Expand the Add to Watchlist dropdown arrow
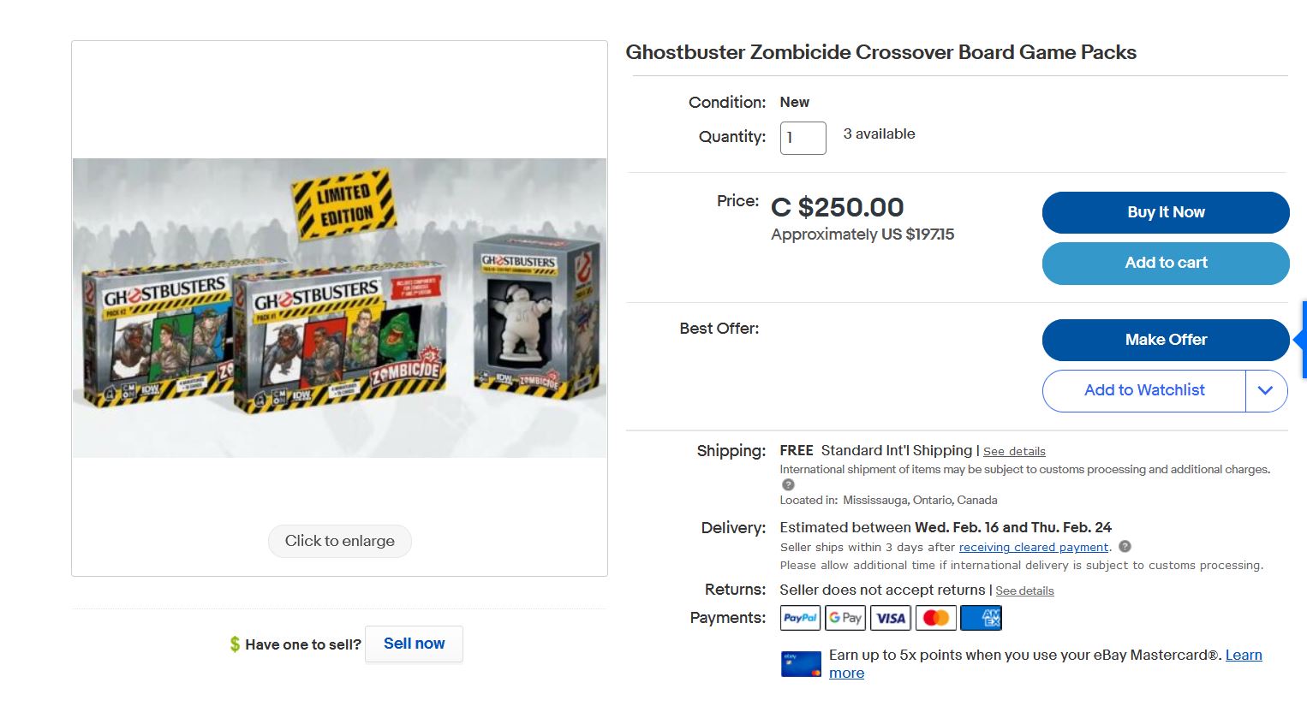The height and width of the screenshot is (724, 1307). [x=1266, y=391]
